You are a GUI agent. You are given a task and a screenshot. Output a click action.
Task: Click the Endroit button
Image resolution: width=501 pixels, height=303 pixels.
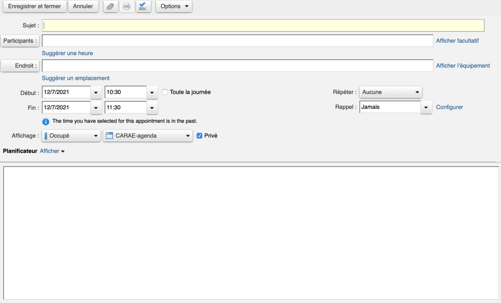20,66
